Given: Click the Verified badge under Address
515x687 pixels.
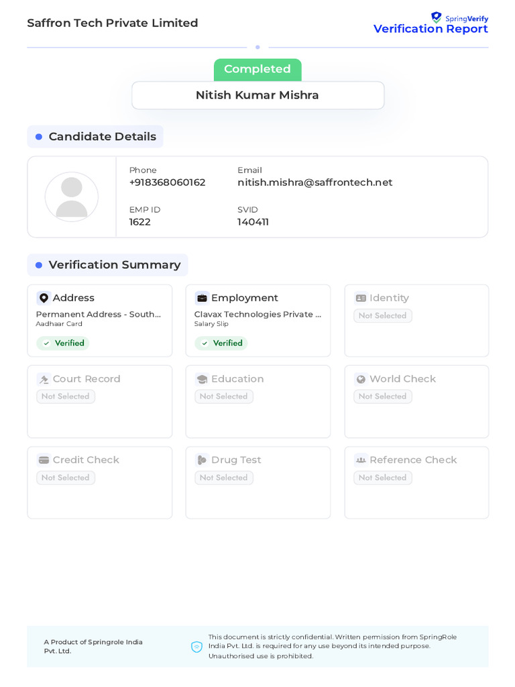Looking at the screenshot, I should pos(63,343).
